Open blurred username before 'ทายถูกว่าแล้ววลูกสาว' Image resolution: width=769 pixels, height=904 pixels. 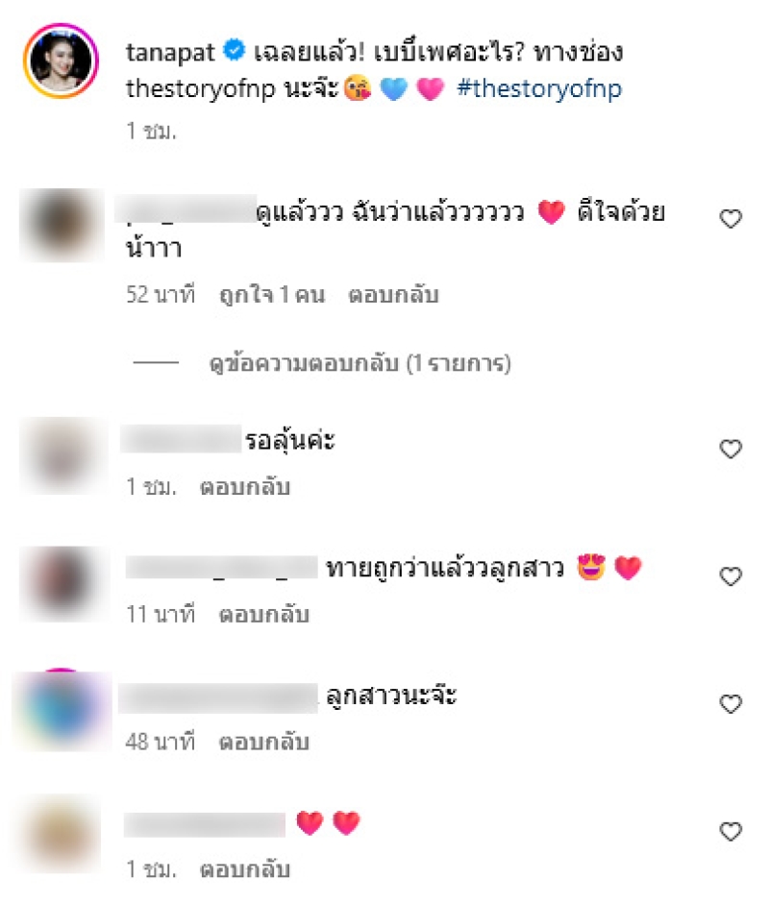pyautogui.click(x=221, y=568)
